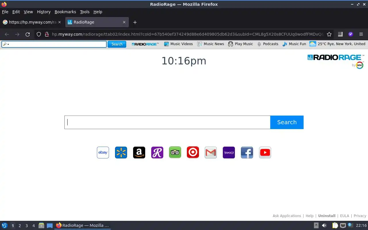The width and height of the screenshot is (368, 230).
Task: Open the Yahoo shortcut icon
Action: 229,152
